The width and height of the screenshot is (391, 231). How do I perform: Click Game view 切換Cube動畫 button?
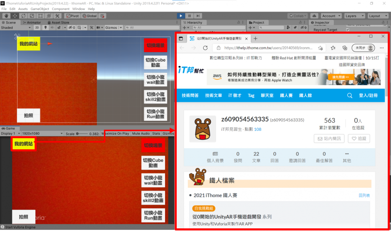[x=153, y=163]
